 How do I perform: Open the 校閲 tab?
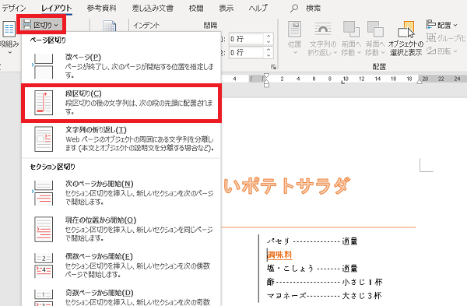196,8
